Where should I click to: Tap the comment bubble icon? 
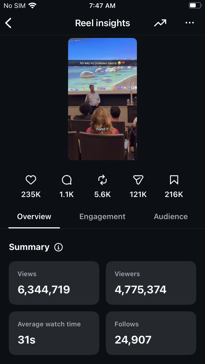[x=67, y=180]
